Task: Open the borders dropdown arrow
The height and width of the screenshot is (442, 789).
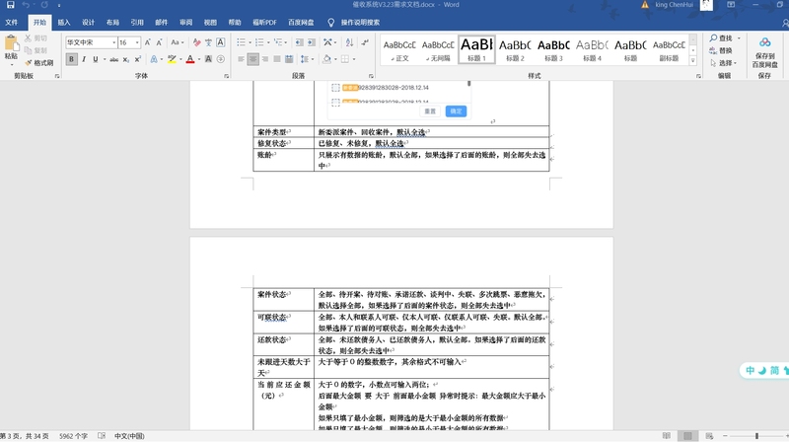Action: point(354,59)
